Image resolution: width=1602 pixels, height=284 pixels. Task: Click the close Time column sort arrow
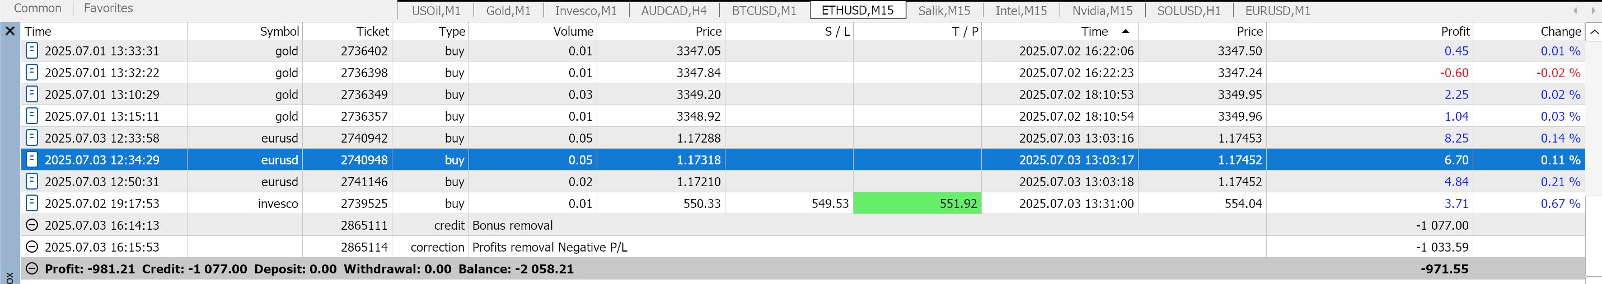1125,31
